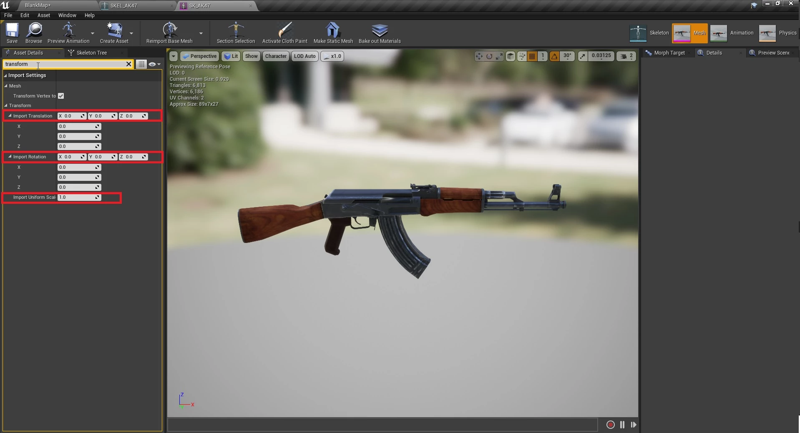Collapse the Transform category
This screenshot has width=800, height=433.
tap(6, 105)
